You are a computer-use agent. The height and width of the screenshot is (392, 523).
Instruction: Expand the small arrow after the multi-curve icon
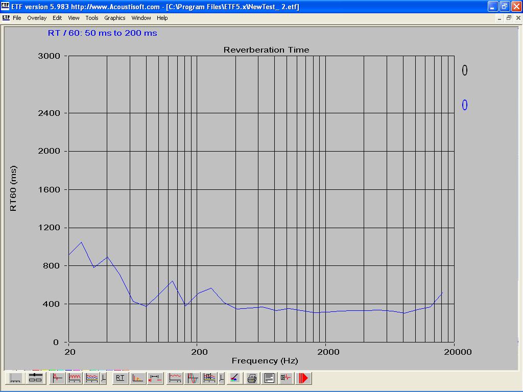point(104,378)
